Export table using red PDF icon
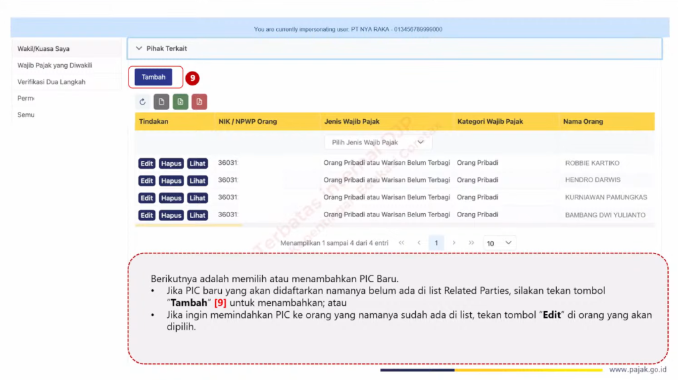This screenshot has width=678, height=380. [x=199, y=102]
